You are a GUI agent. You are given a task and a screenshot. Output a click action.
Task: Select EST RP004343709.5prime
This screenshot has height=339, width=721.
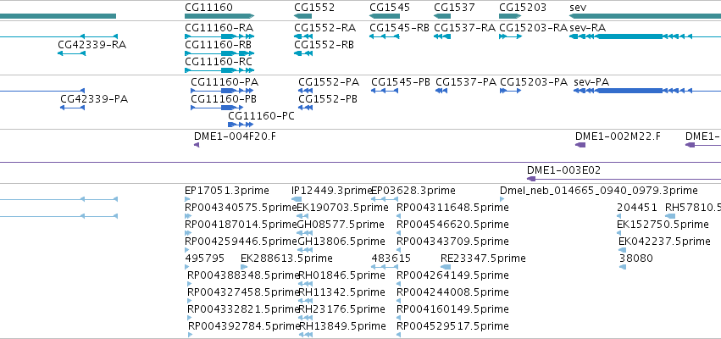[399, 250]
